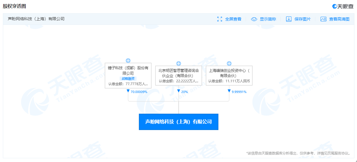This screenshot has width=357, height=162.
Task: Toggle the 显示简称 text label
Action: click(x=268, y=19)
